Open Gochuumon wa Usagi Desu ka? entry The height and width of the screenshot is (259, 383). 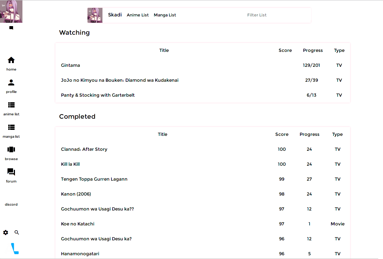tap(96, 239)
